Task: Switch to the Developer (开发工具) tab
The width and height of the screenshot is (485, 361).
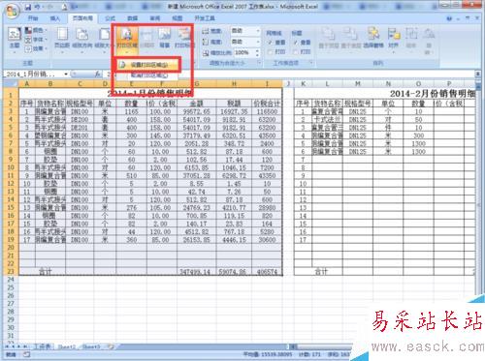Action: (x=205, y=18)
